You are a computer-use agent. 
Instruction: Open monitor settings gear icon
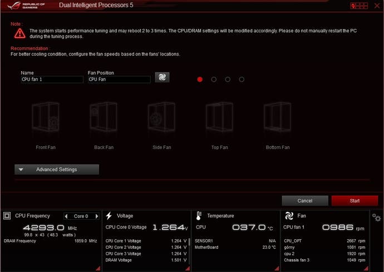pos(376,217)
